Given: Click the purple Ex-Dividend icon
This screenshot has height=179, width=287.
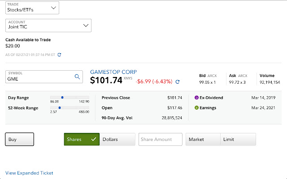Looking at the screenshot, I should point(196,98).
